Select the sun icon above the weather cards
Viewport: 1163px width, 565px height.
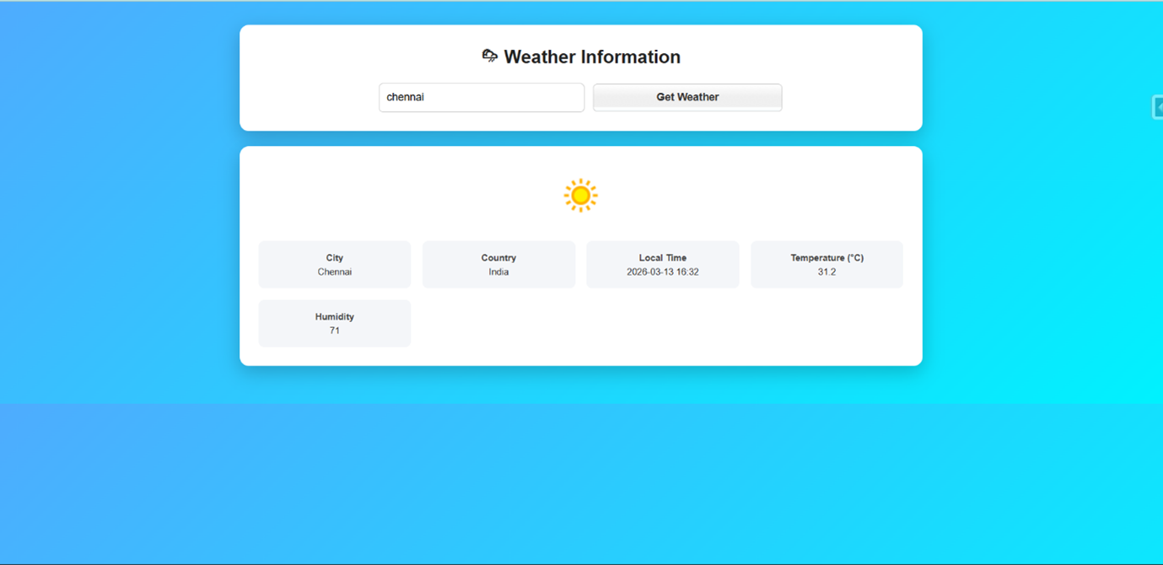pos(580,195)
